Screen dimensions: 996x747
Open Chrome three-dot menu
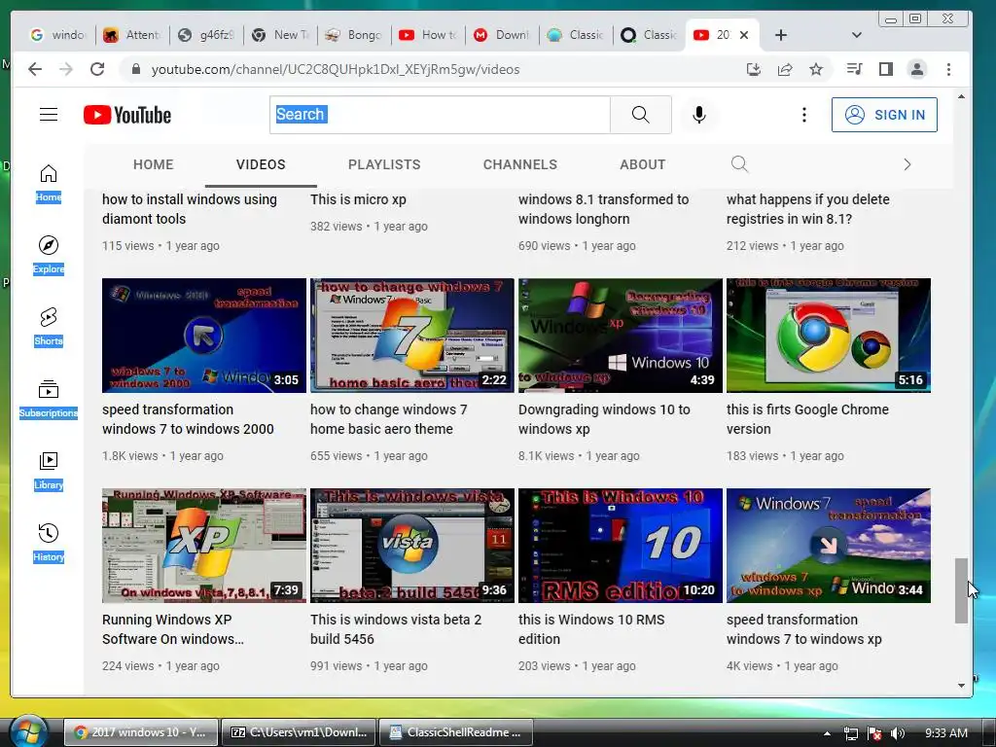[x=948, y=69]
